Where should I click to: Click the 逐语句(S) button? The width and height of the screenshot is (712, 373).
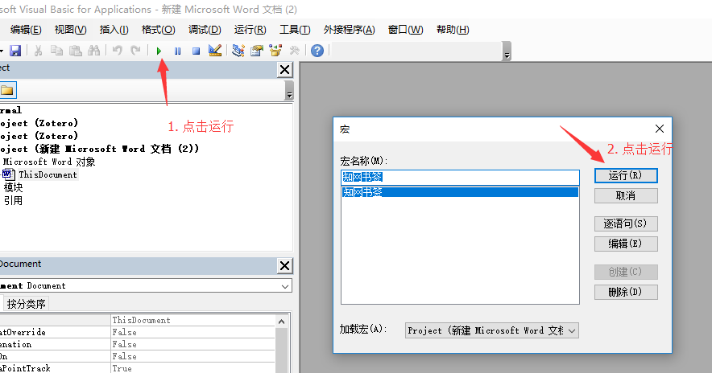point(626,223)
